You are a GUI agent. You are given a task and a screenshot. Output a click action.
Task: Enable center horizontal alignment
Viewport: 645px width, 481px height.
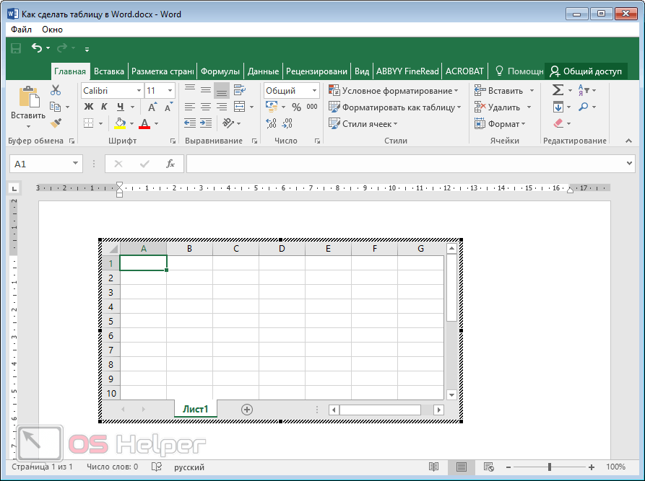[x=205, y=107]
